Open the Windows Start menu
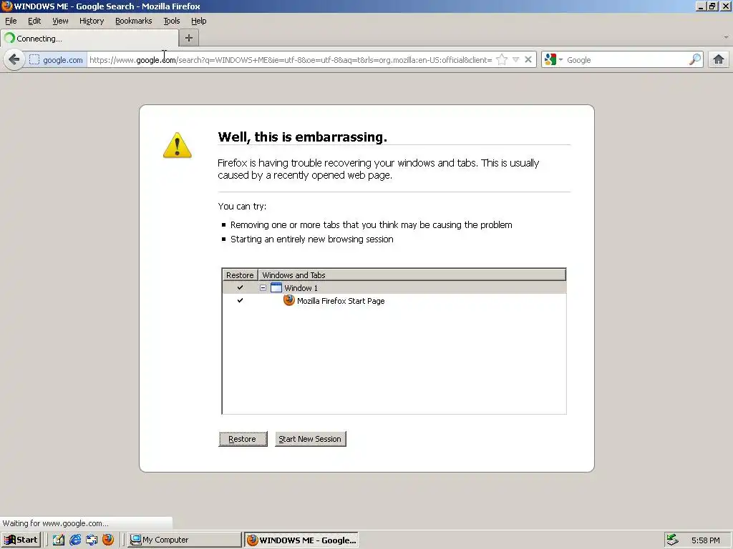Viewport: 733px width, 549px height. [x=21, y=540]
